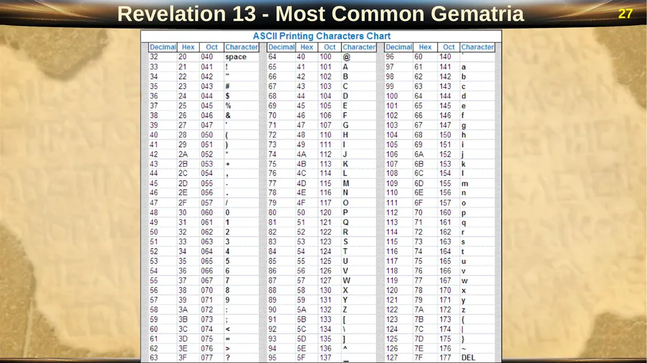Click the 'DEL' character cell

coord(468,358)
